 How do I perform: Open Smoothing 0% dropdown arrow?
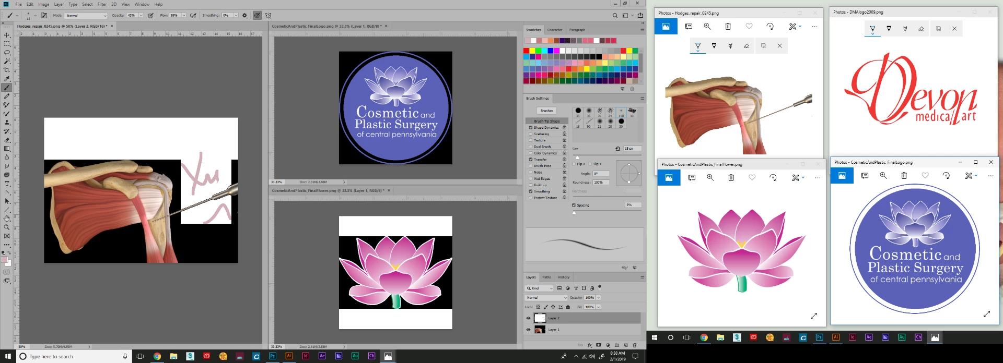pos(236,16)
